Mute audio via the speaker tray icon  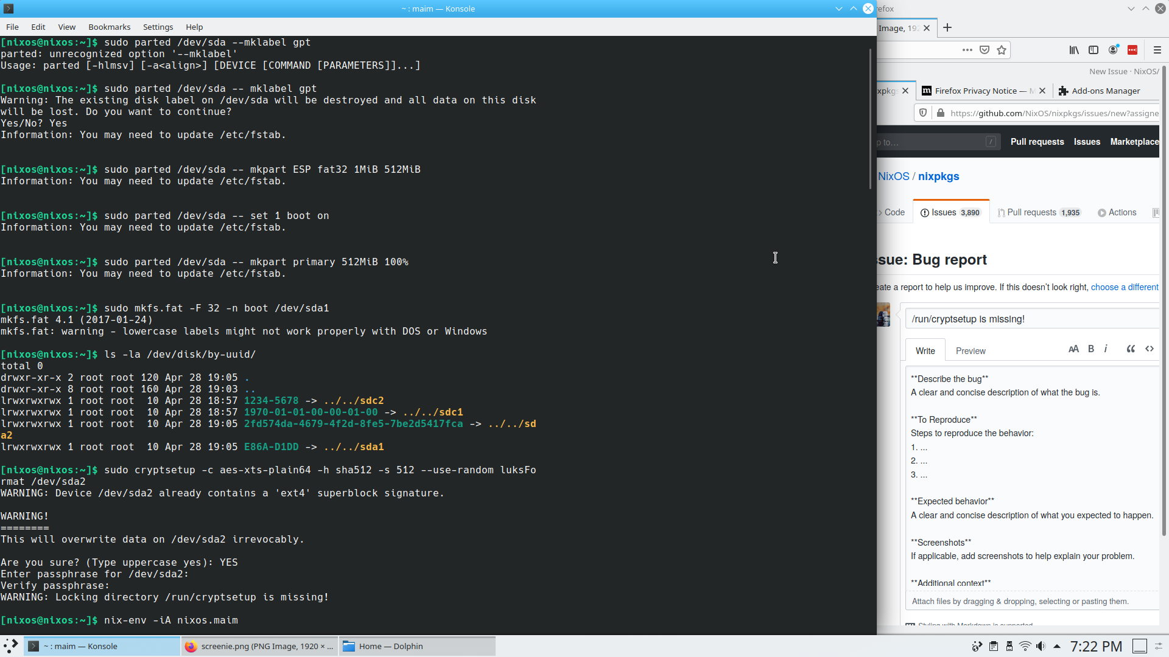pyautogui.click(x=1041, y=647)
